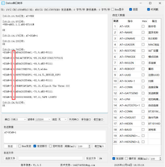
Task: Check Hex box for AT+CONN row 11
Action: point(143,87)
